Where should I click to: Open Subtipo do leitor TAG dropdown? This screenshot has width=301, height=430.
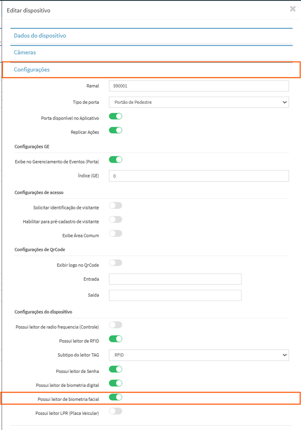point(199,355)
